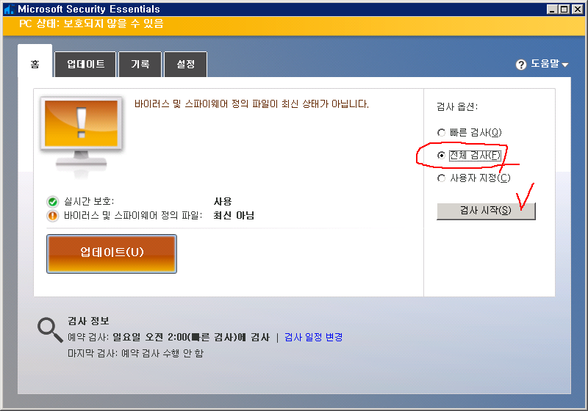This screenshot has width=588, height=411.
Task: Click the '사용' real-time protection value
Action: click(x=223, y=202)
